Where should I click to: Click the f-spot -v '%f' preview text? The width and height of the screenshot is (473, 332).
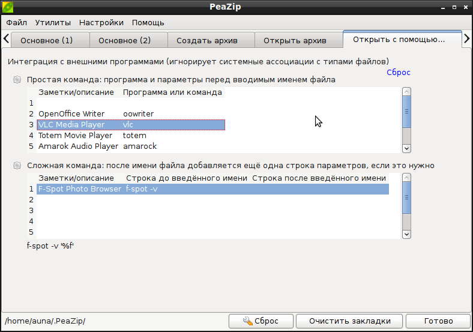50,246
